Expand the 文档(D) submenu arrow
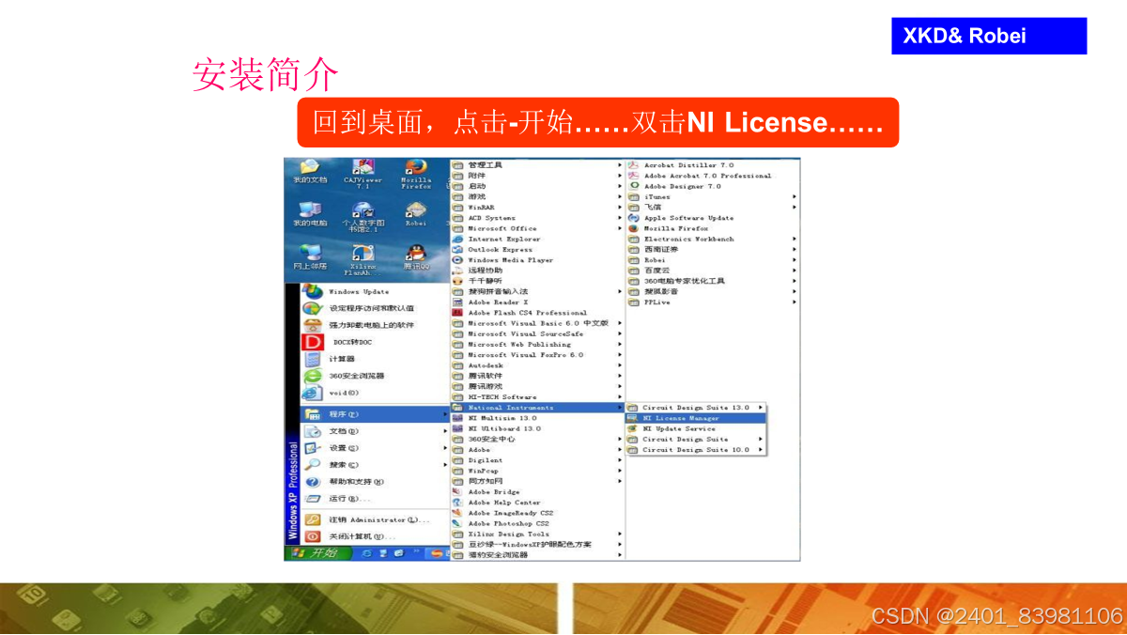 pyautogui.click(x=444, y=431)
